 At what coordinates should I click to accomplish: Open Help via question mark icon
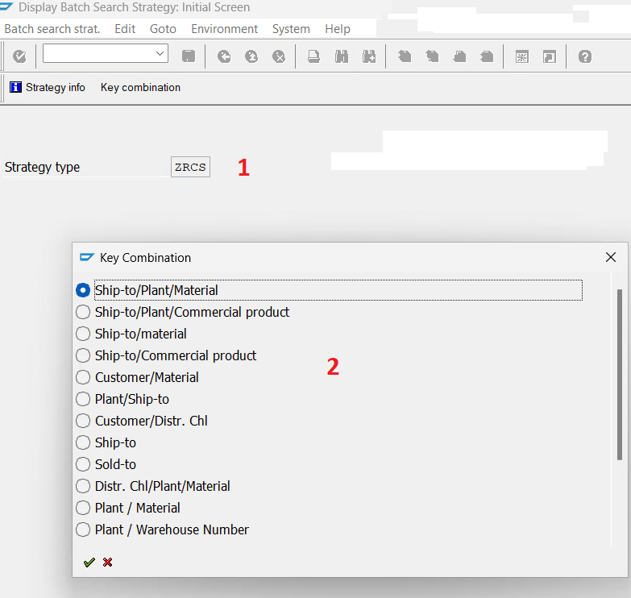point(585,56)
